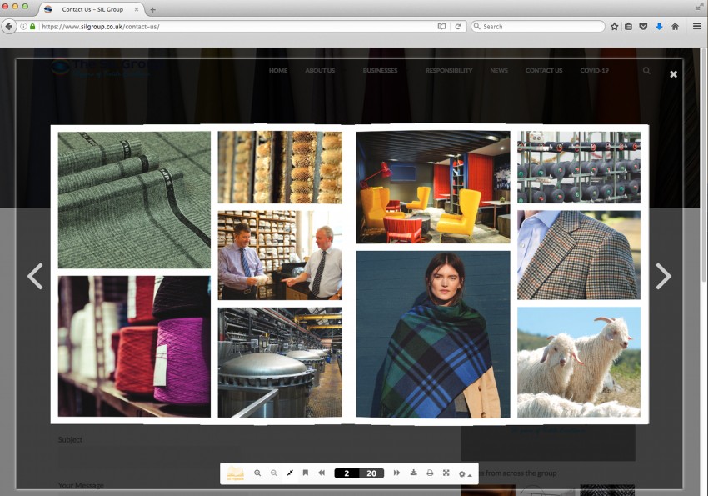Click the colorful yarn cones photo
708x496 pixels.
coord(134,346)
